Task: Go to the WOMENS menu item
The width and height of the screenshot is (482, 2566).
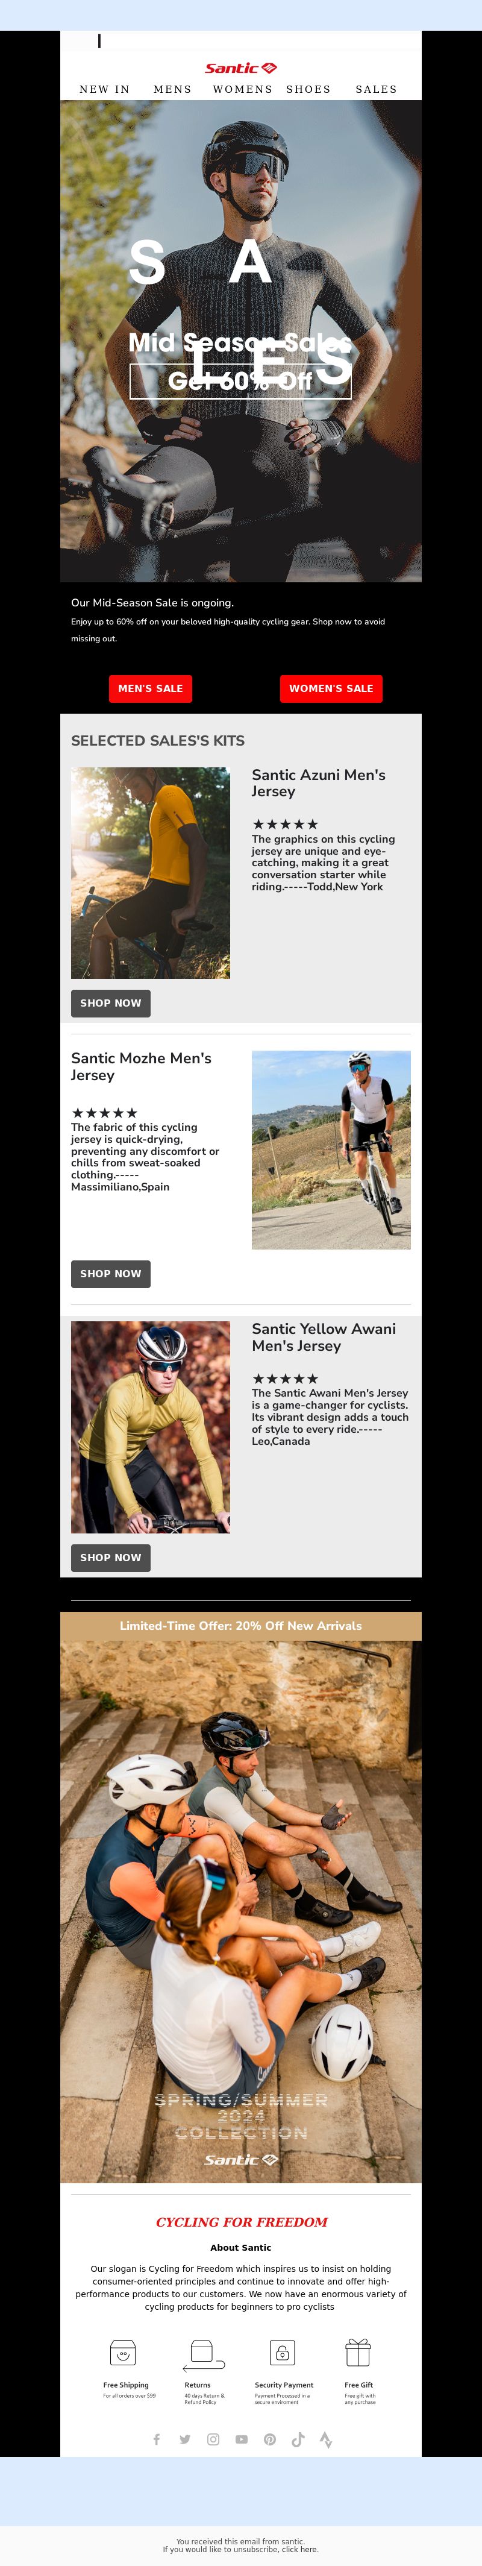Action: coord(243,90)
